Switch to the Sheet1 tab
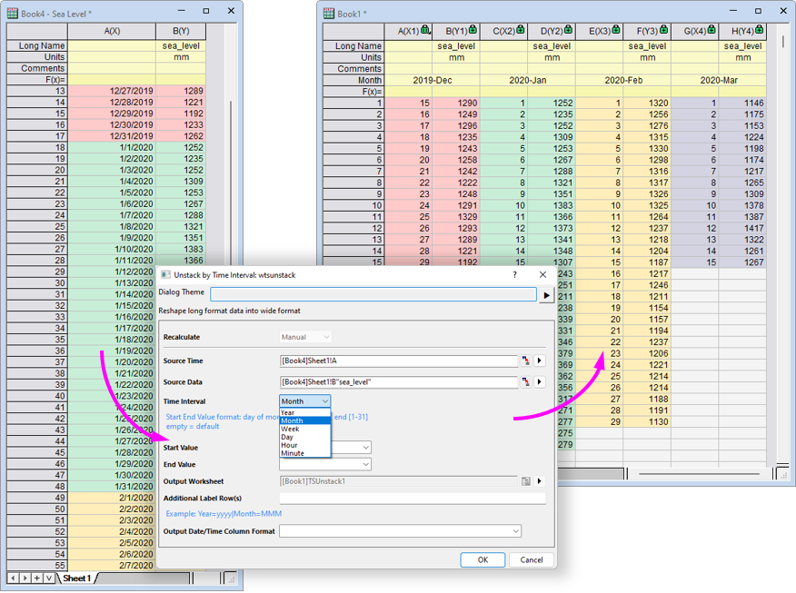 [76, 578]
